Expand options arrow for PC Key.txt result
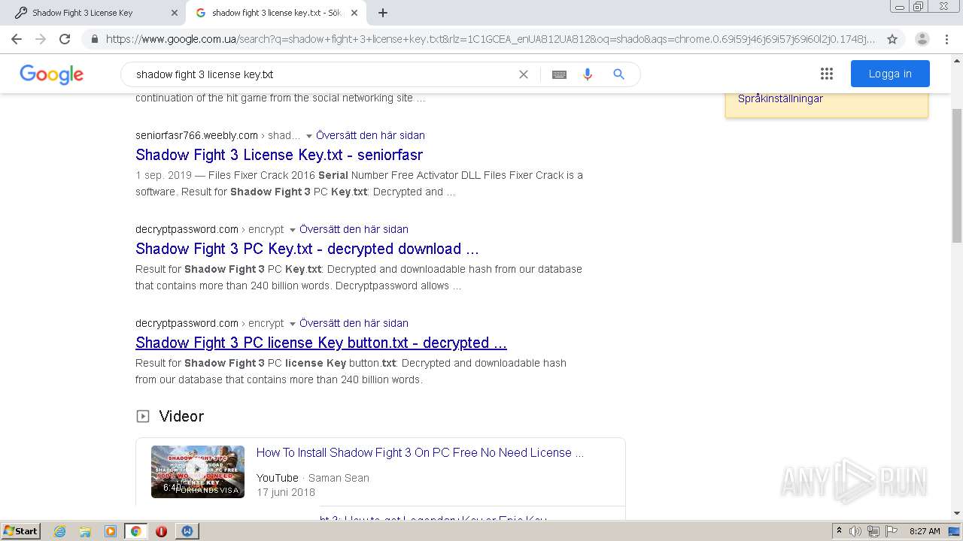The height and width of the screenshot is (541, 963). coord(292,230)
